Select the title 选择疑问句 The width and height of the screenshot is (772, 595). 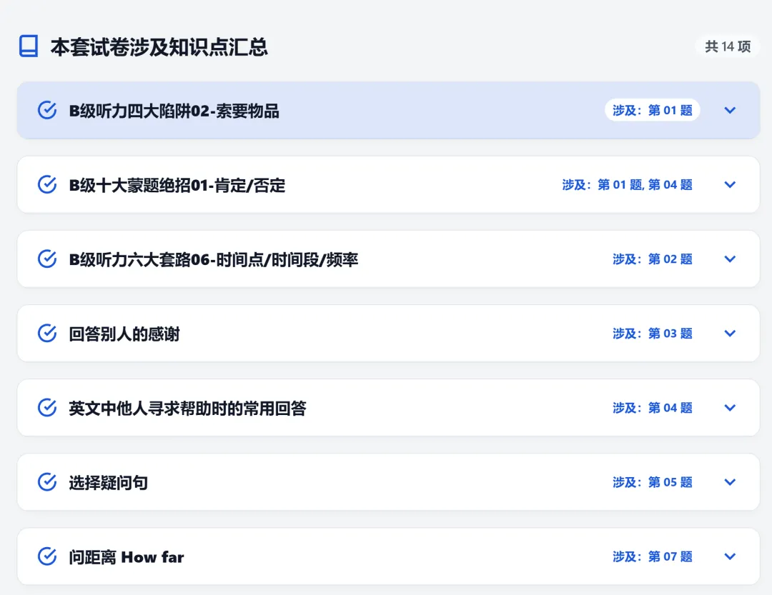(x=109, y=482)
